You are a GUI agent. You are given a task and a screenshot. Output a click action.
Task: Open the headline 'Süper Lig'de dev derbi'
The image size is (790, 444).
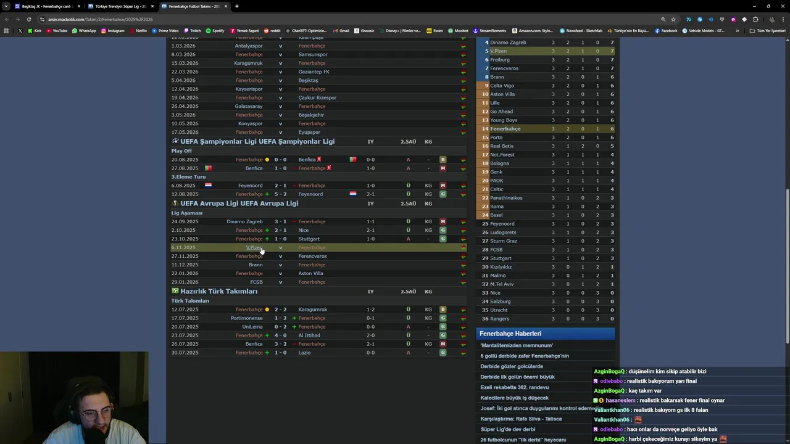[x=508, y=429]
